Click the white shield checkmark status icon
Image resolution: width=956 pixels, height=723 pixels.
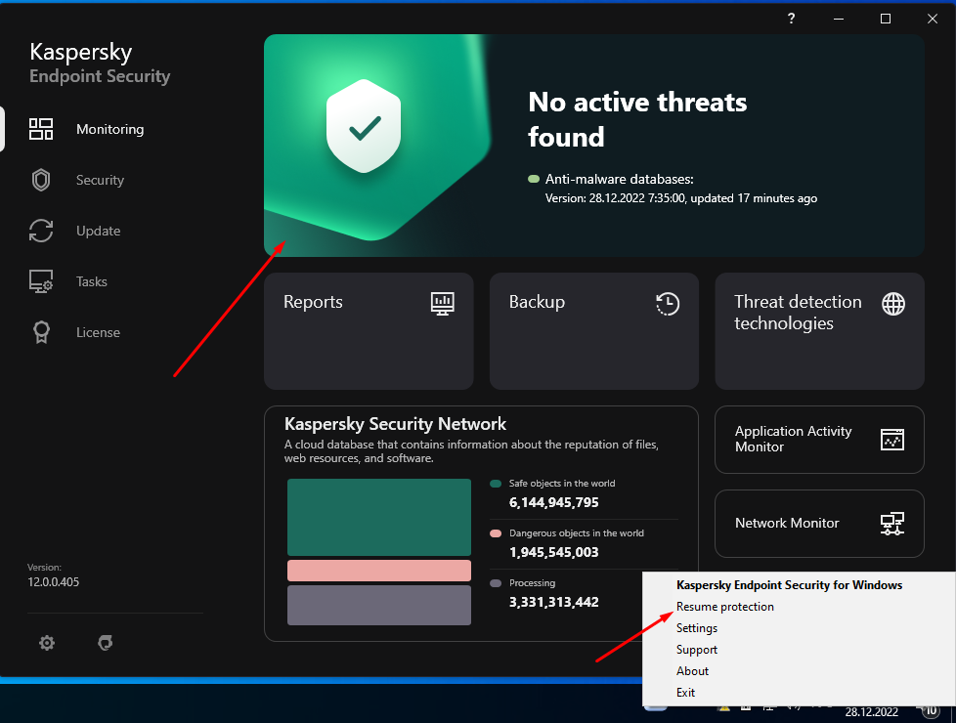coord(364,126)
